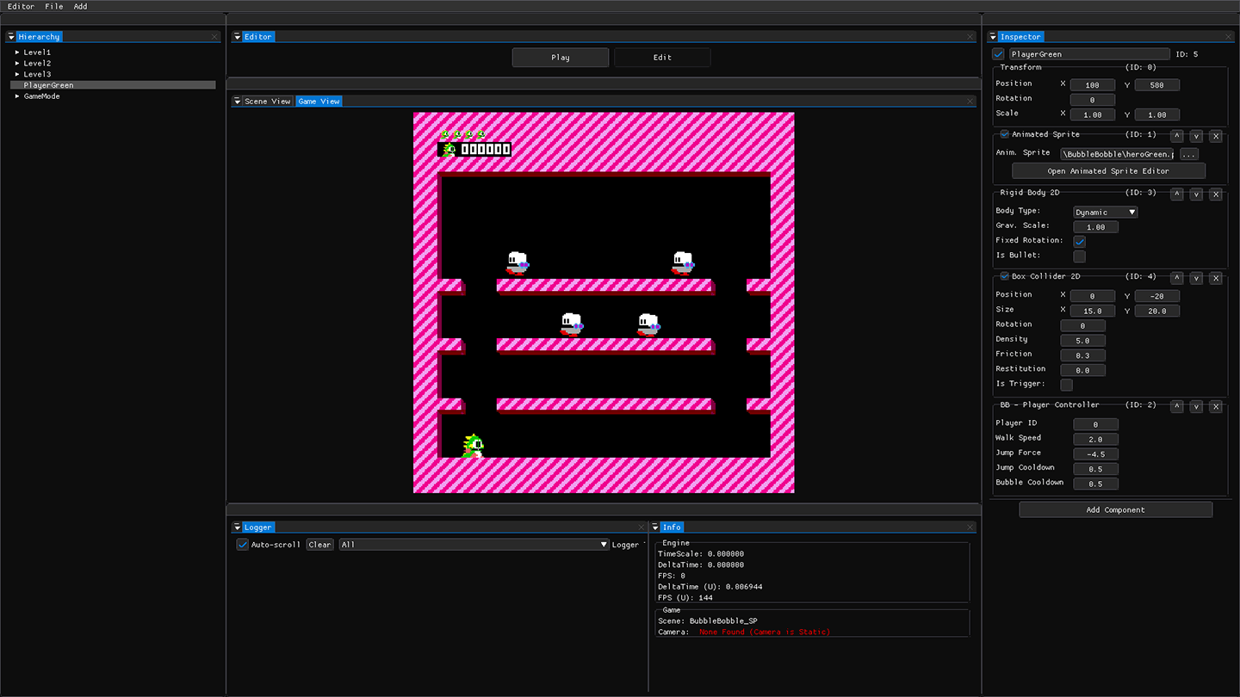Viewport: 1240px width, 697px height.
Task: Collapse the Logger panel via its triangle
Action: pyautogui.click(x=237, y=527)
